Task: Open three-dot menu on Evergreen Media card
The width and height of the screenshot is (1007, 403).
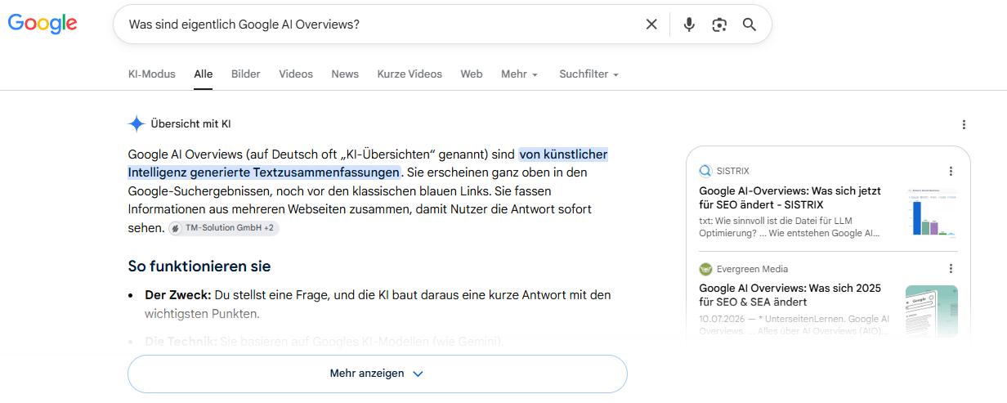Action: tap(951, 269)
